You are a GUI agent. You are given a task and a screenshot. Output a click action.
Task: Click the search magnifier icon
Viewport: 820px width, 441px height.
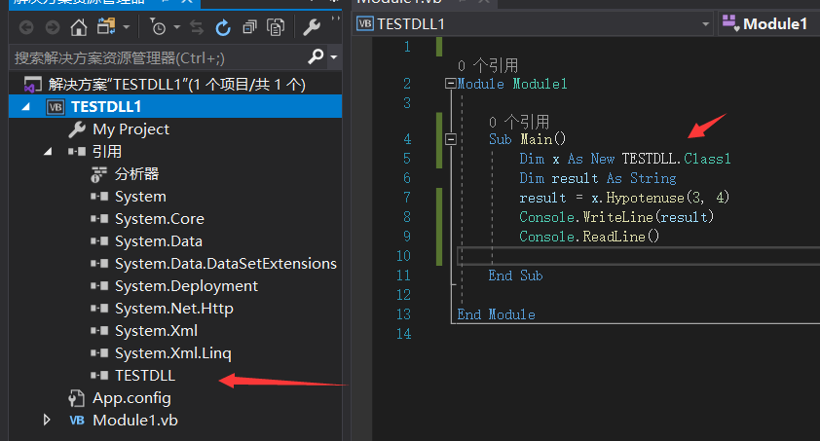point(316,56)
